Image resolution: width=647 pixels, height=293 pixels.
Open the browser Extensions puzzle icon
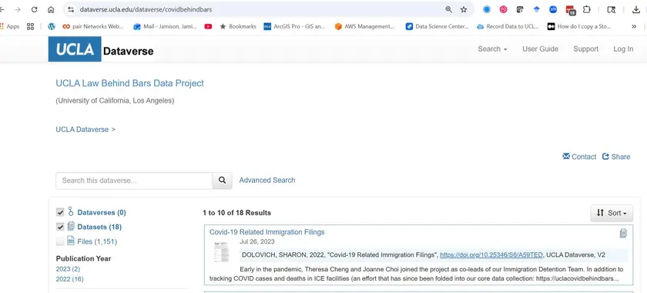pyautogui.click(x=586, y=9)
